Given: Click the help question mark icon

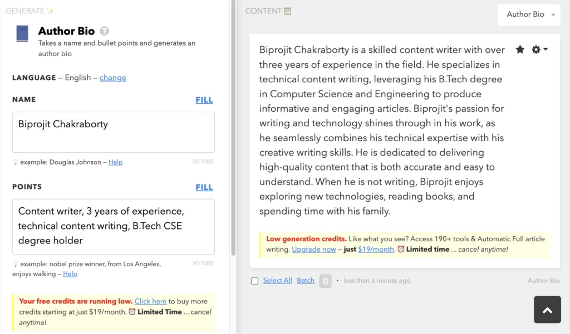Looking at the screenshot, I should click(104, 31).
